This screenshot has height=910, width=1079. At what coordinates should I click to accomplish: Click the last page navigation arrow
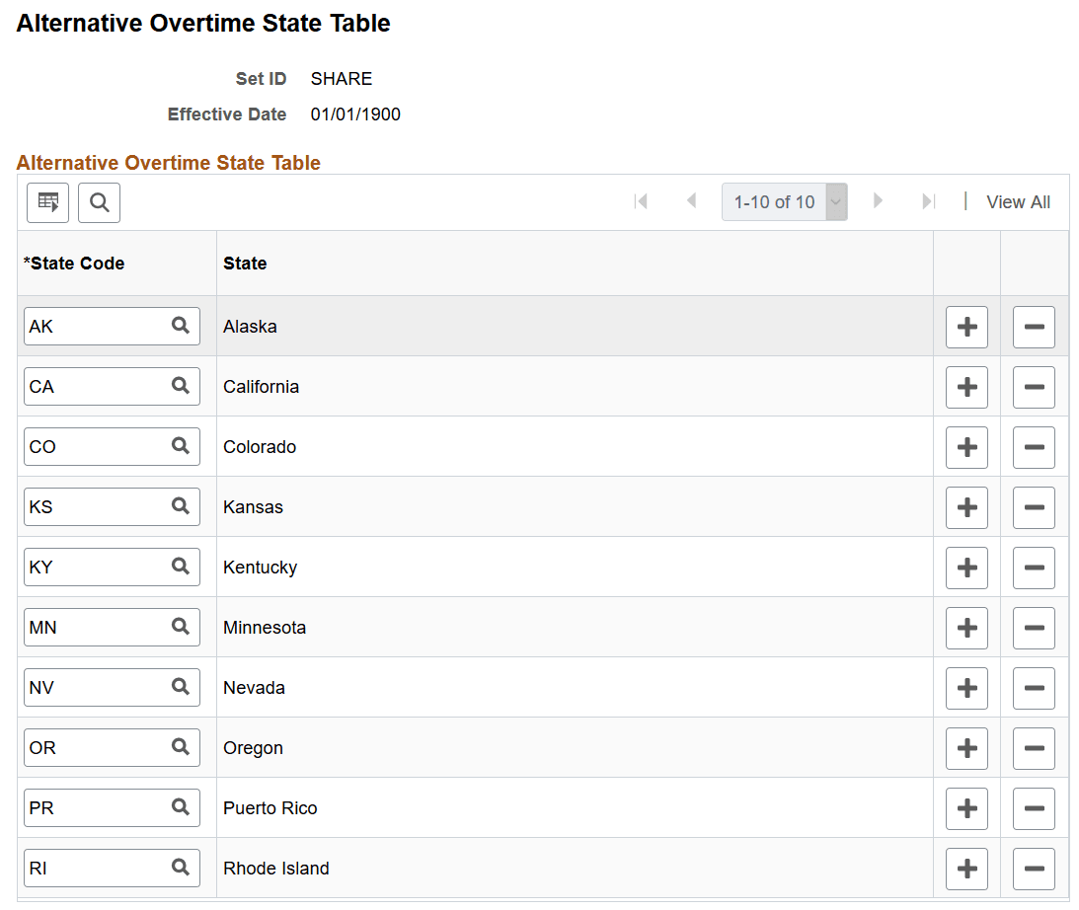928,201
